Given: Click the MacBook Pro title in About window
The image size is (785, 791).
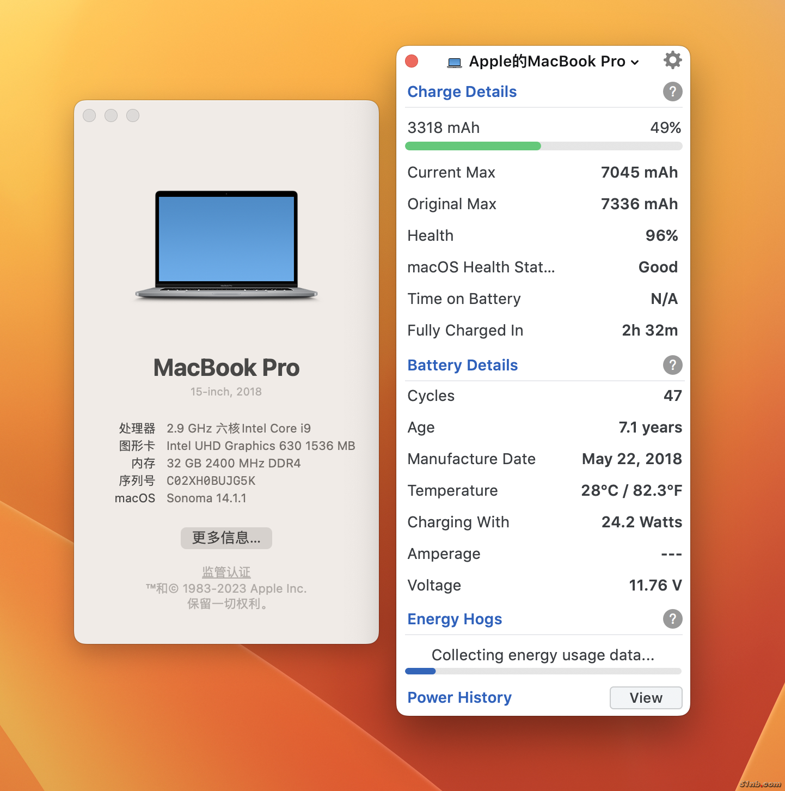Looking at the screenshot, I should point(226,368).
